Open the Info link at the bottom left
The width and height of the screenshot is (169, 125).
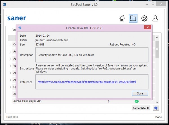[15, 117]
